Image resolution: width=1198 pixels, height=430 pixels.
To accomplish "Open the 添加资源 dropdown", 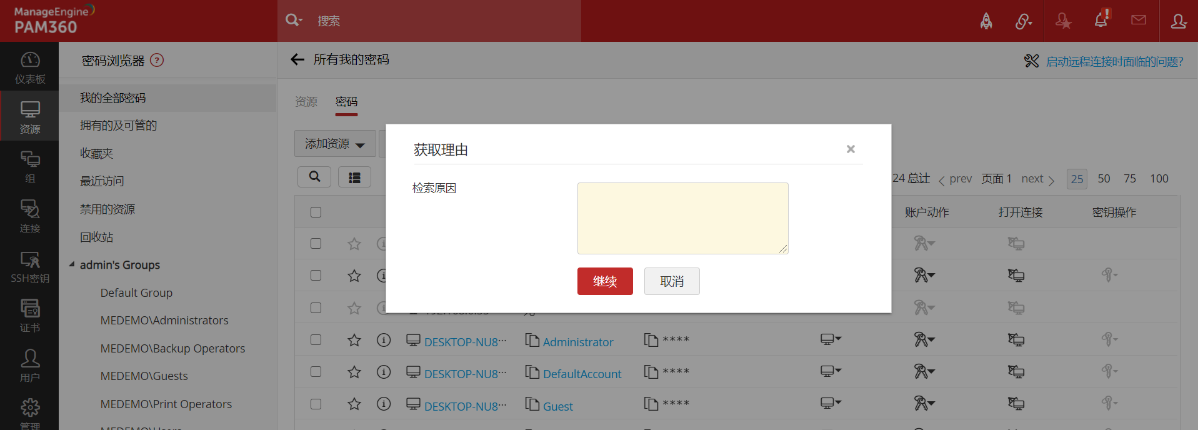I will tap(335, 144).
